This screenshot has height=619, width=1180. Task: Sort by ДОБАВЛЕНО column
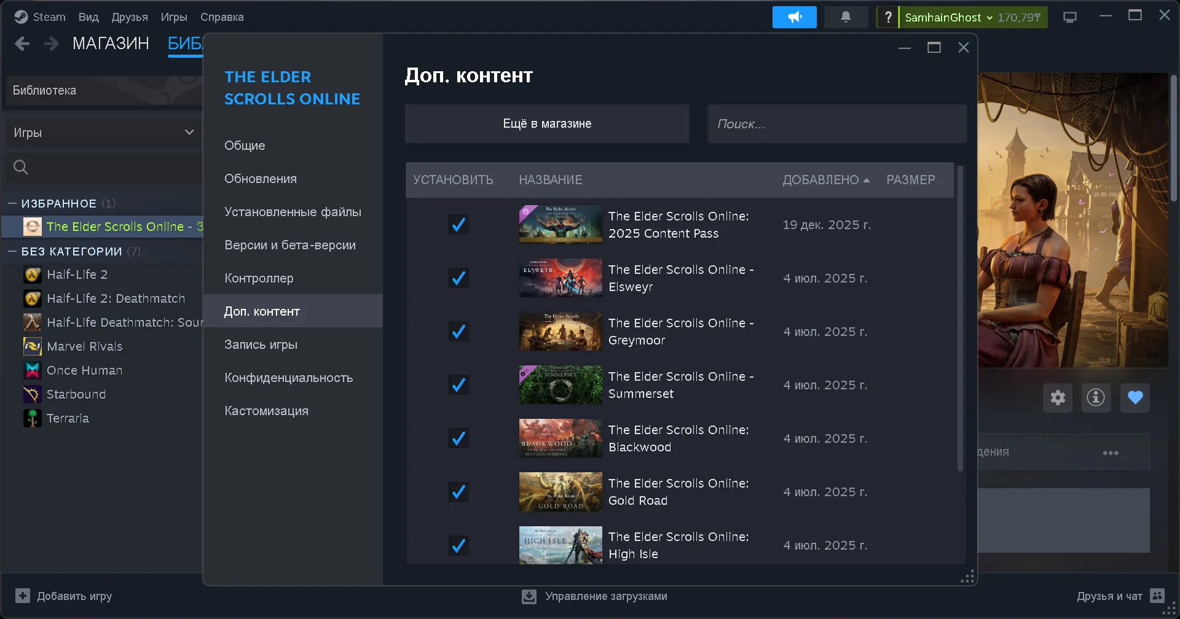[x=826, y=180]
